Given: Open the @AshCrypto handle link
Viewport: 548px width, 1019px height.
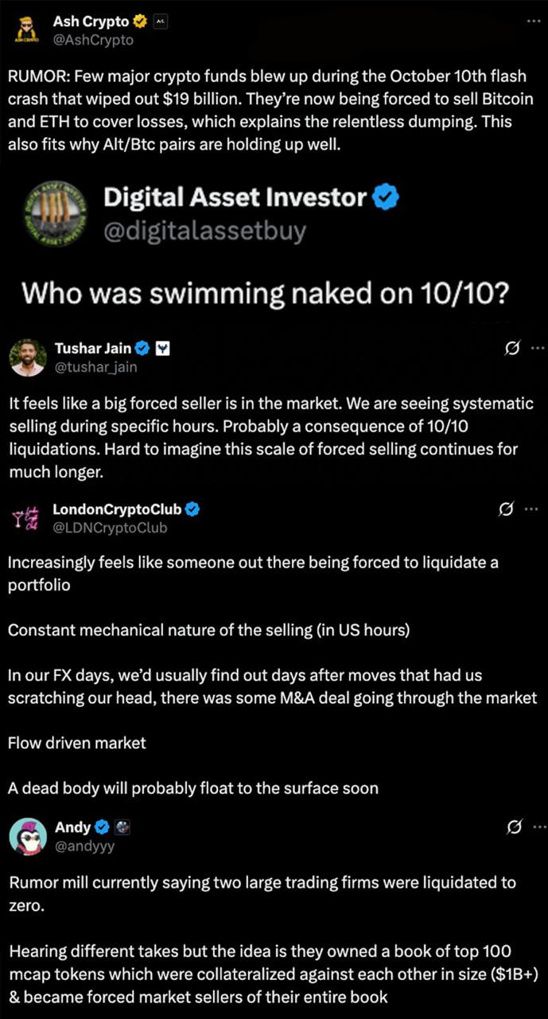Looking at the screenshot, I should 93,39.
